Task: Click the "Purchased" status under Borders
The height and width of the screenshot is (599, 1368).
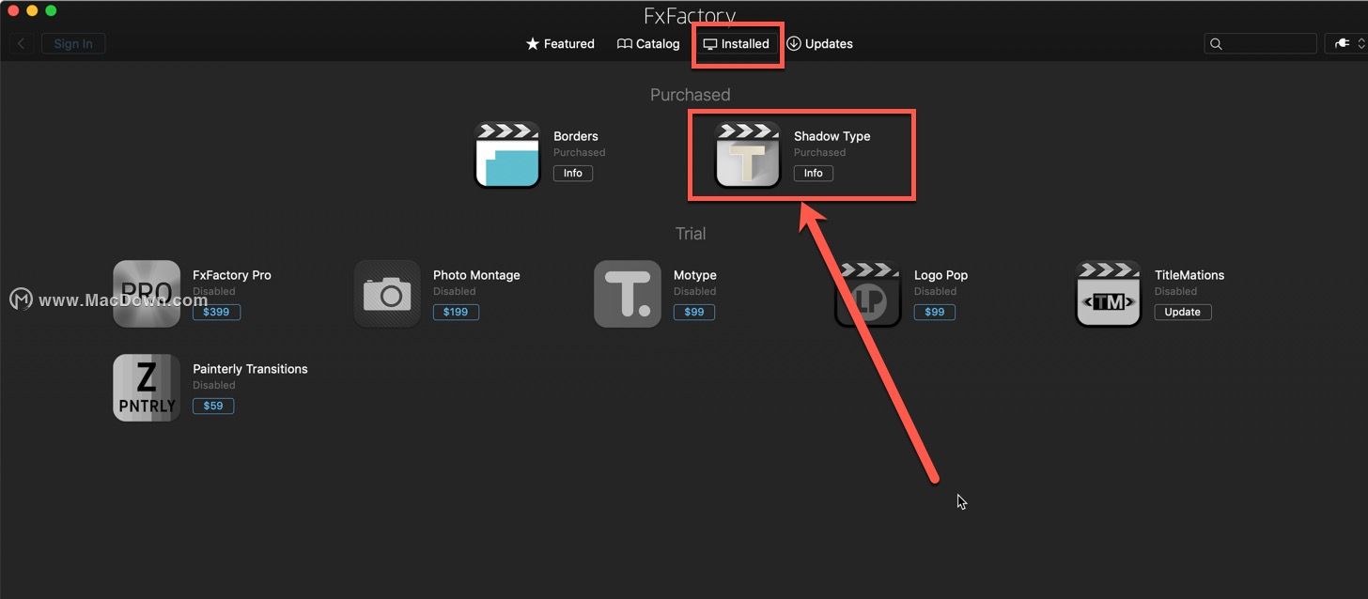Action: pyautogui.click(x=580, y=152)
